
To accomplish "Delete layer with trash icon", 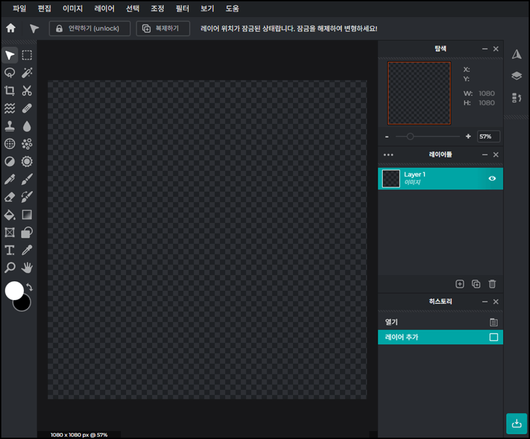I will 492,284.
